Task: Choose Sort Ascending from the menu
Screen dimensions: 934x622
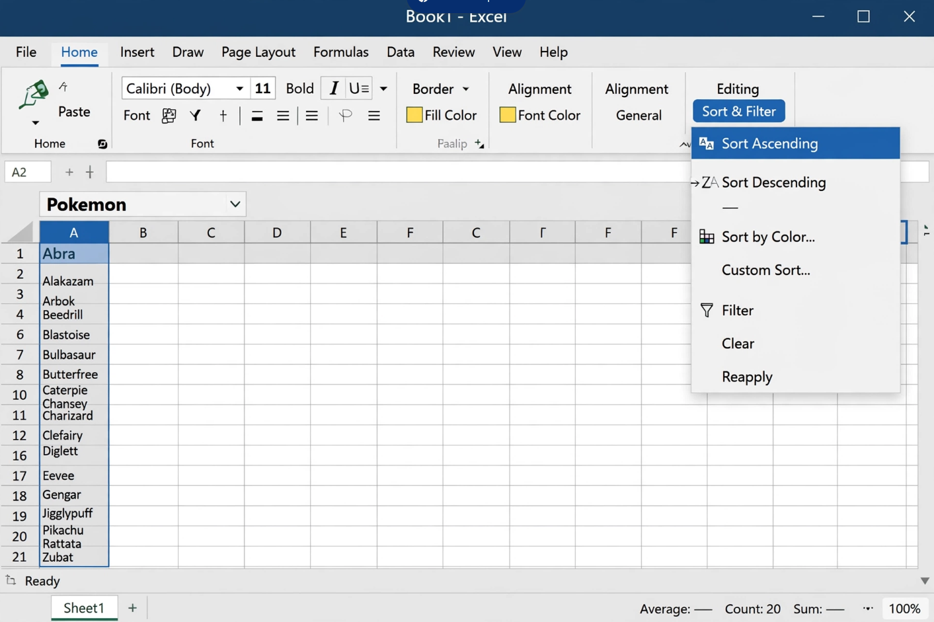Action: coord(796,143)
